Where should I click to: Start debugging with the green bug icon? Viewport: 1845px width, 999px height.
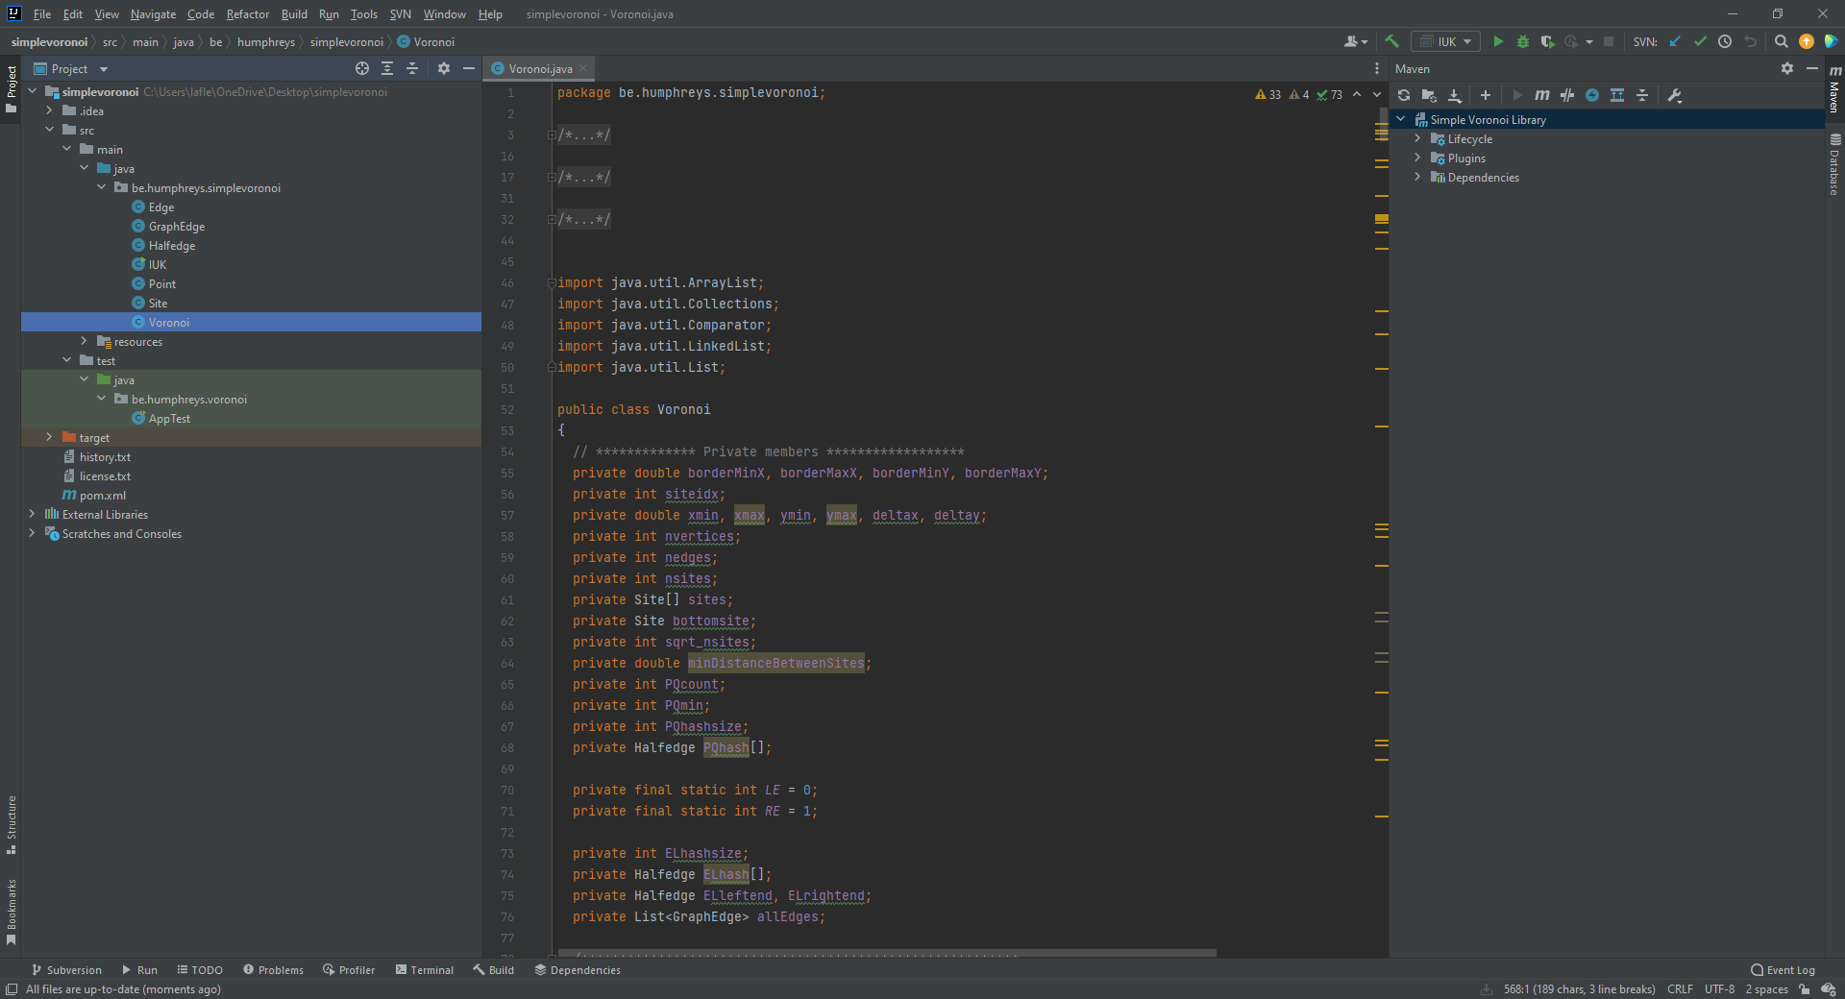point(1522,41)
